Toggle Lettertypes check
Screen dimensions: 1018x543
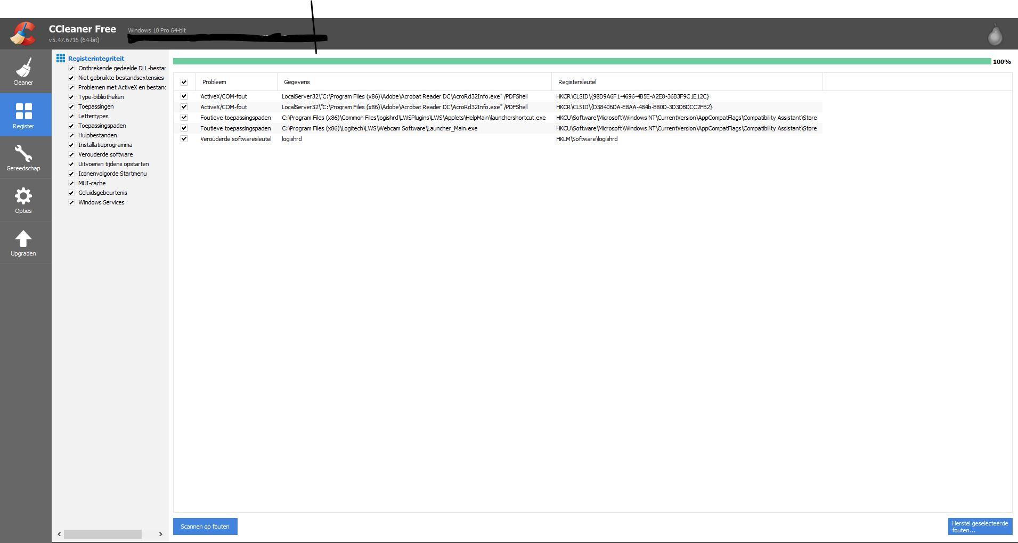[x=71, y=116]
